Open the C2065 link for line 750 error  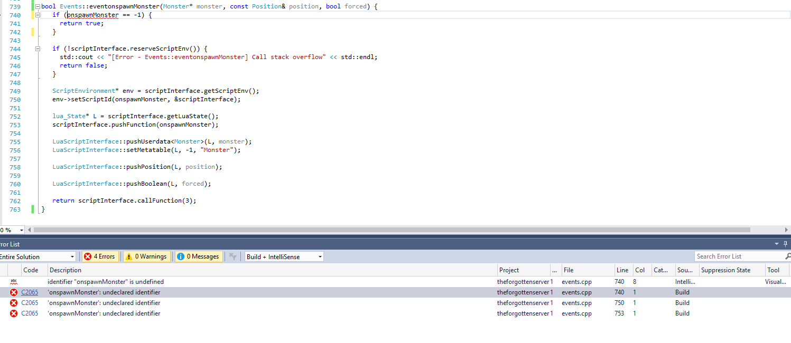pyautogui.click(x=30, y=303)
